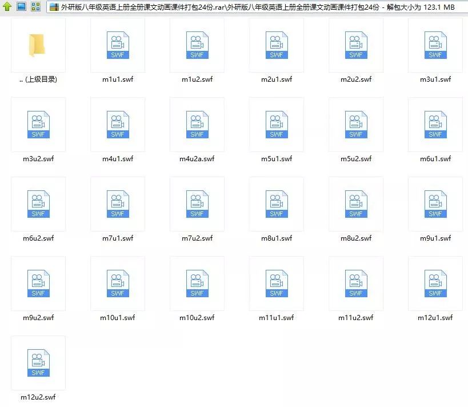Click the 'm9u1.swf' file name text
This screenshot has width=468, height=407.
[x=435, y=238]
